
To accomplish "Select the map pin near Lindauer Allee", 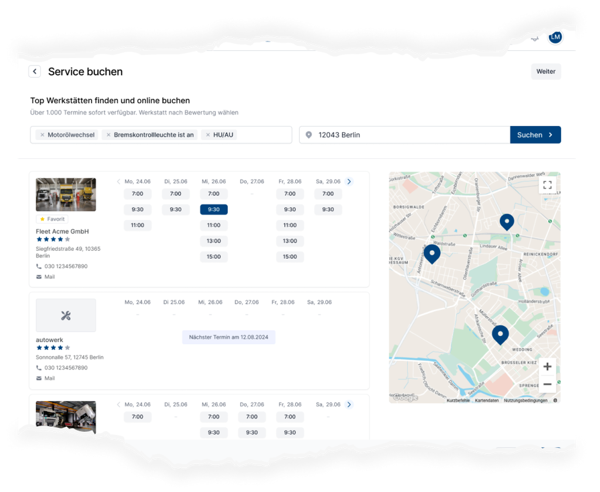I will (507, 222).
